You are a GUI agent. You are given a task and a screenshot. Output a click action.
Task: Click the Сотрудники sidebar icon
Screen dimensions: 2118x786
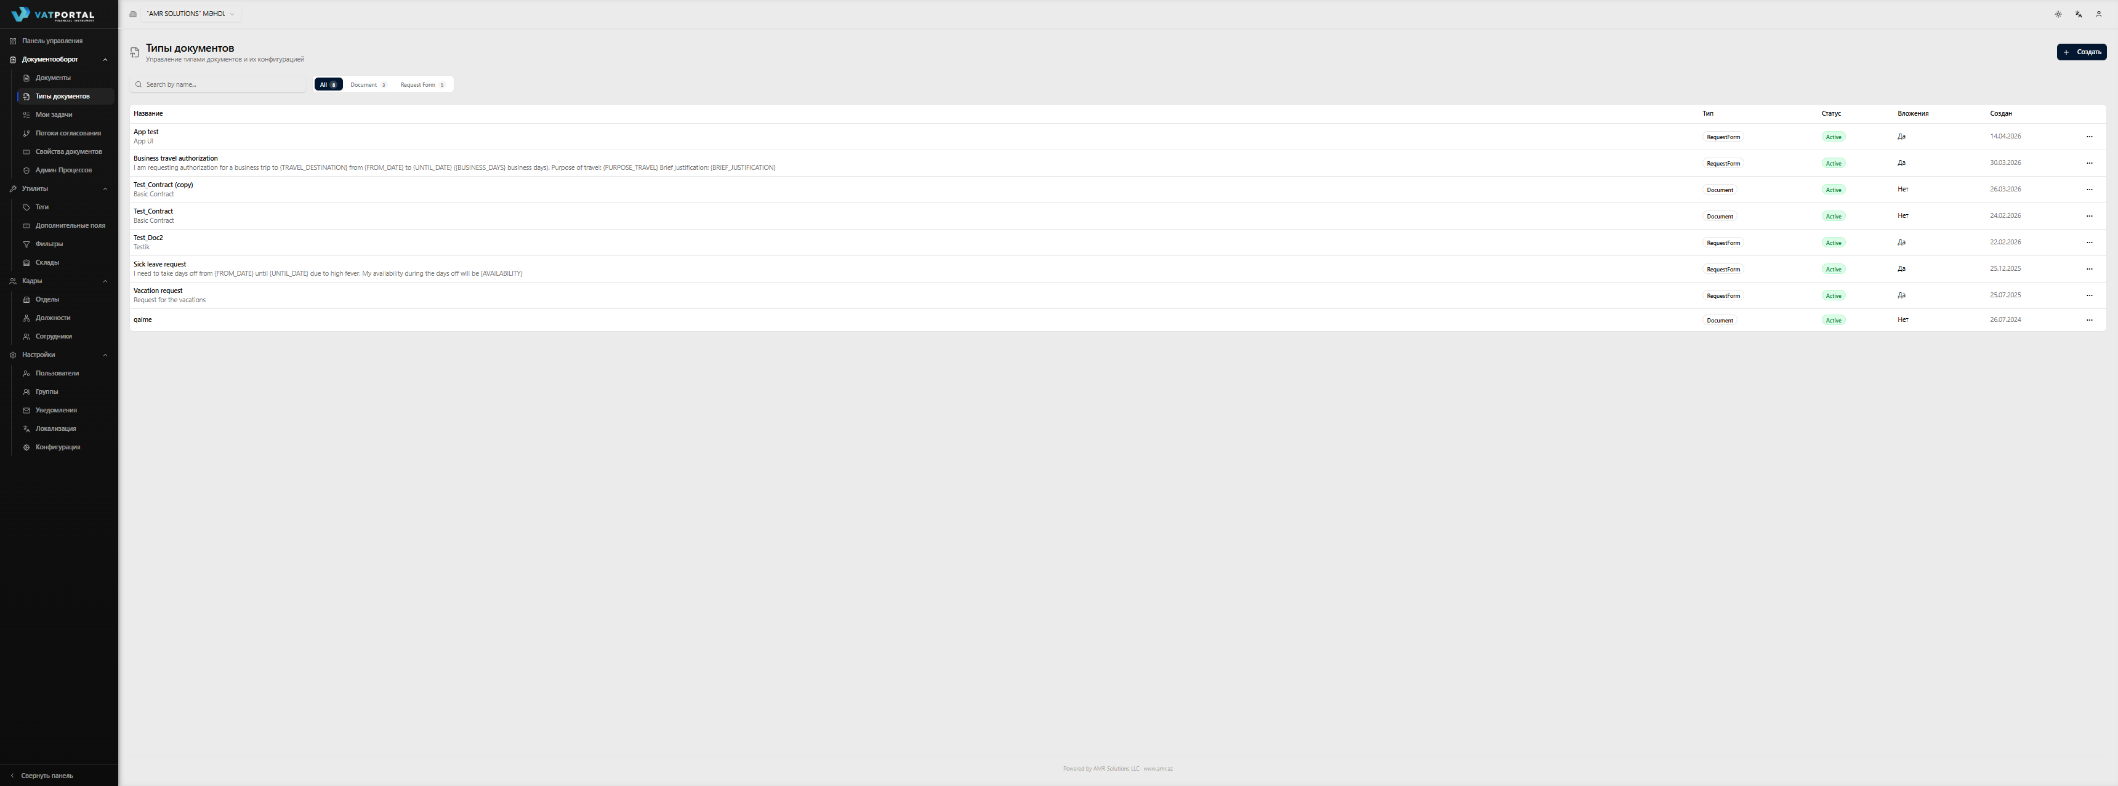pyautogui.click(x=26, y=336)
